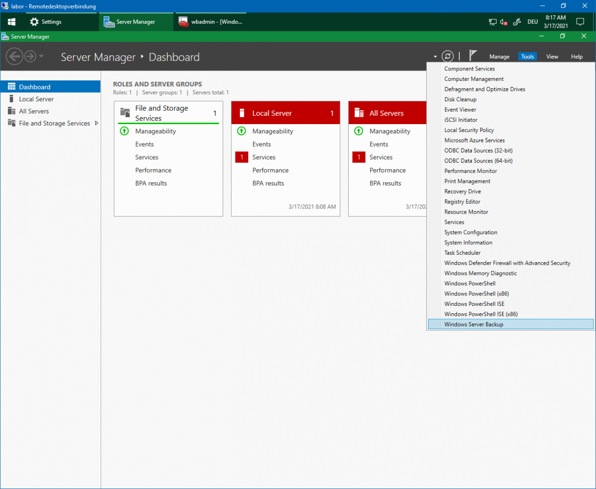Open dropdown arrow left of refresh icon

435,57
